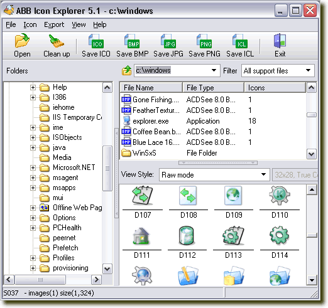Viewport: 328px width, 308px height.
Task: Select the green gear icon D114
Action: tap(279, 235)
